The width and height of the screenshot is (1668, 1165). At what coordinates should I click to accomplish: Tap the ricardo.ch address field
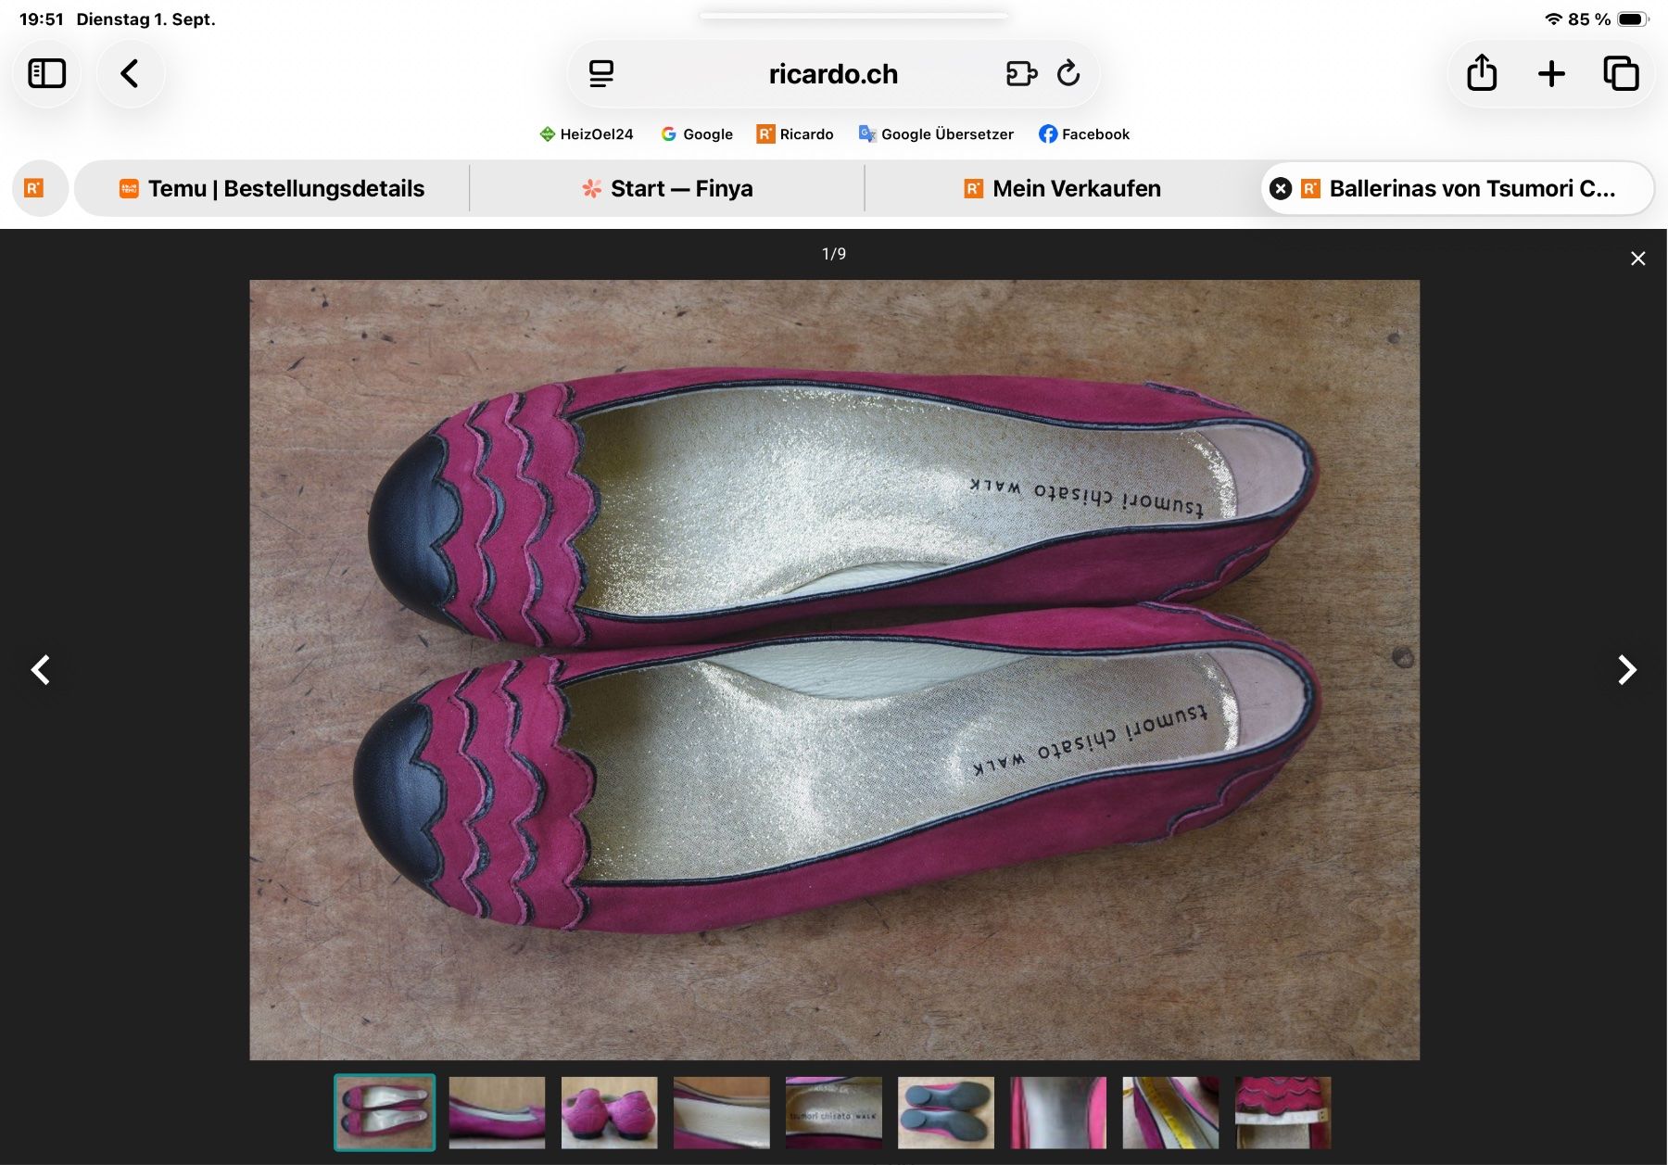(833, 74)
